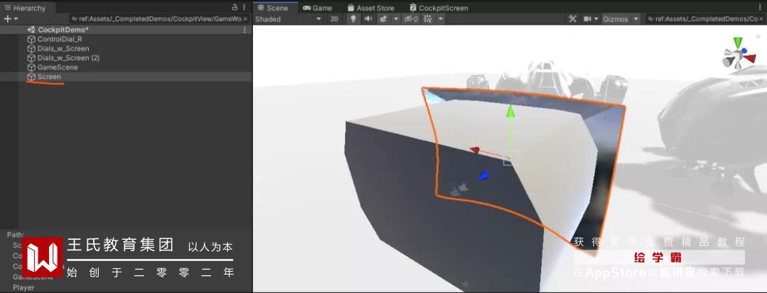
Task: Click the green Y cone on orientation gizmo
Action: tap(738, 43)
